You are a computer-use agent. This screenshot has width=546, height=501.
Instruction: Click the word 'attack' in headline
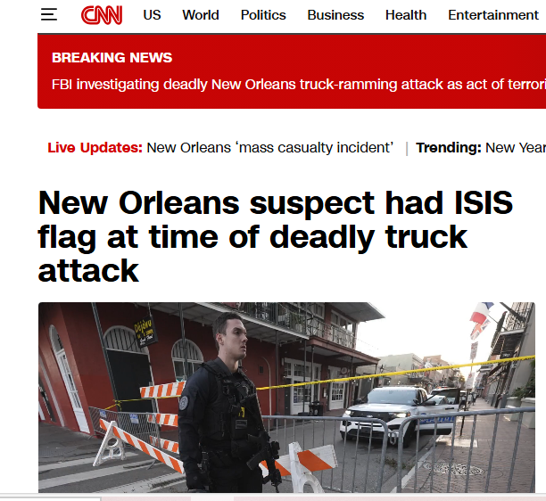[88, 271]
